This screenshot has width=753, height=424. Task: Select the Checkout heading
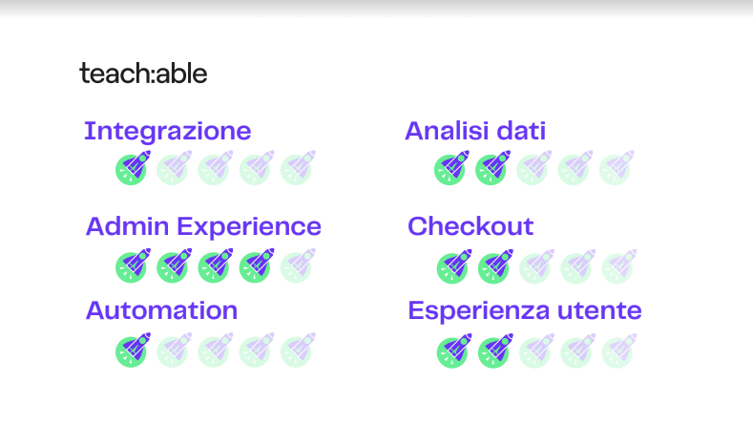tap(471, 226)
